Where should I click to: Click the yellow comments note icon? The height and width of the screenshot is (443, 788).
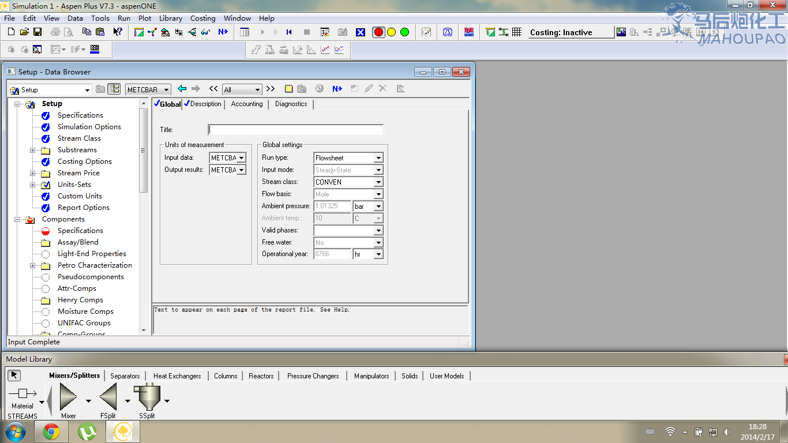click(289, 89)
